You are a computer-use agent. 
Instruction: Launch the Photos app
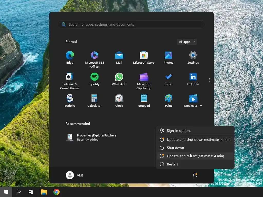coord(168,58)
